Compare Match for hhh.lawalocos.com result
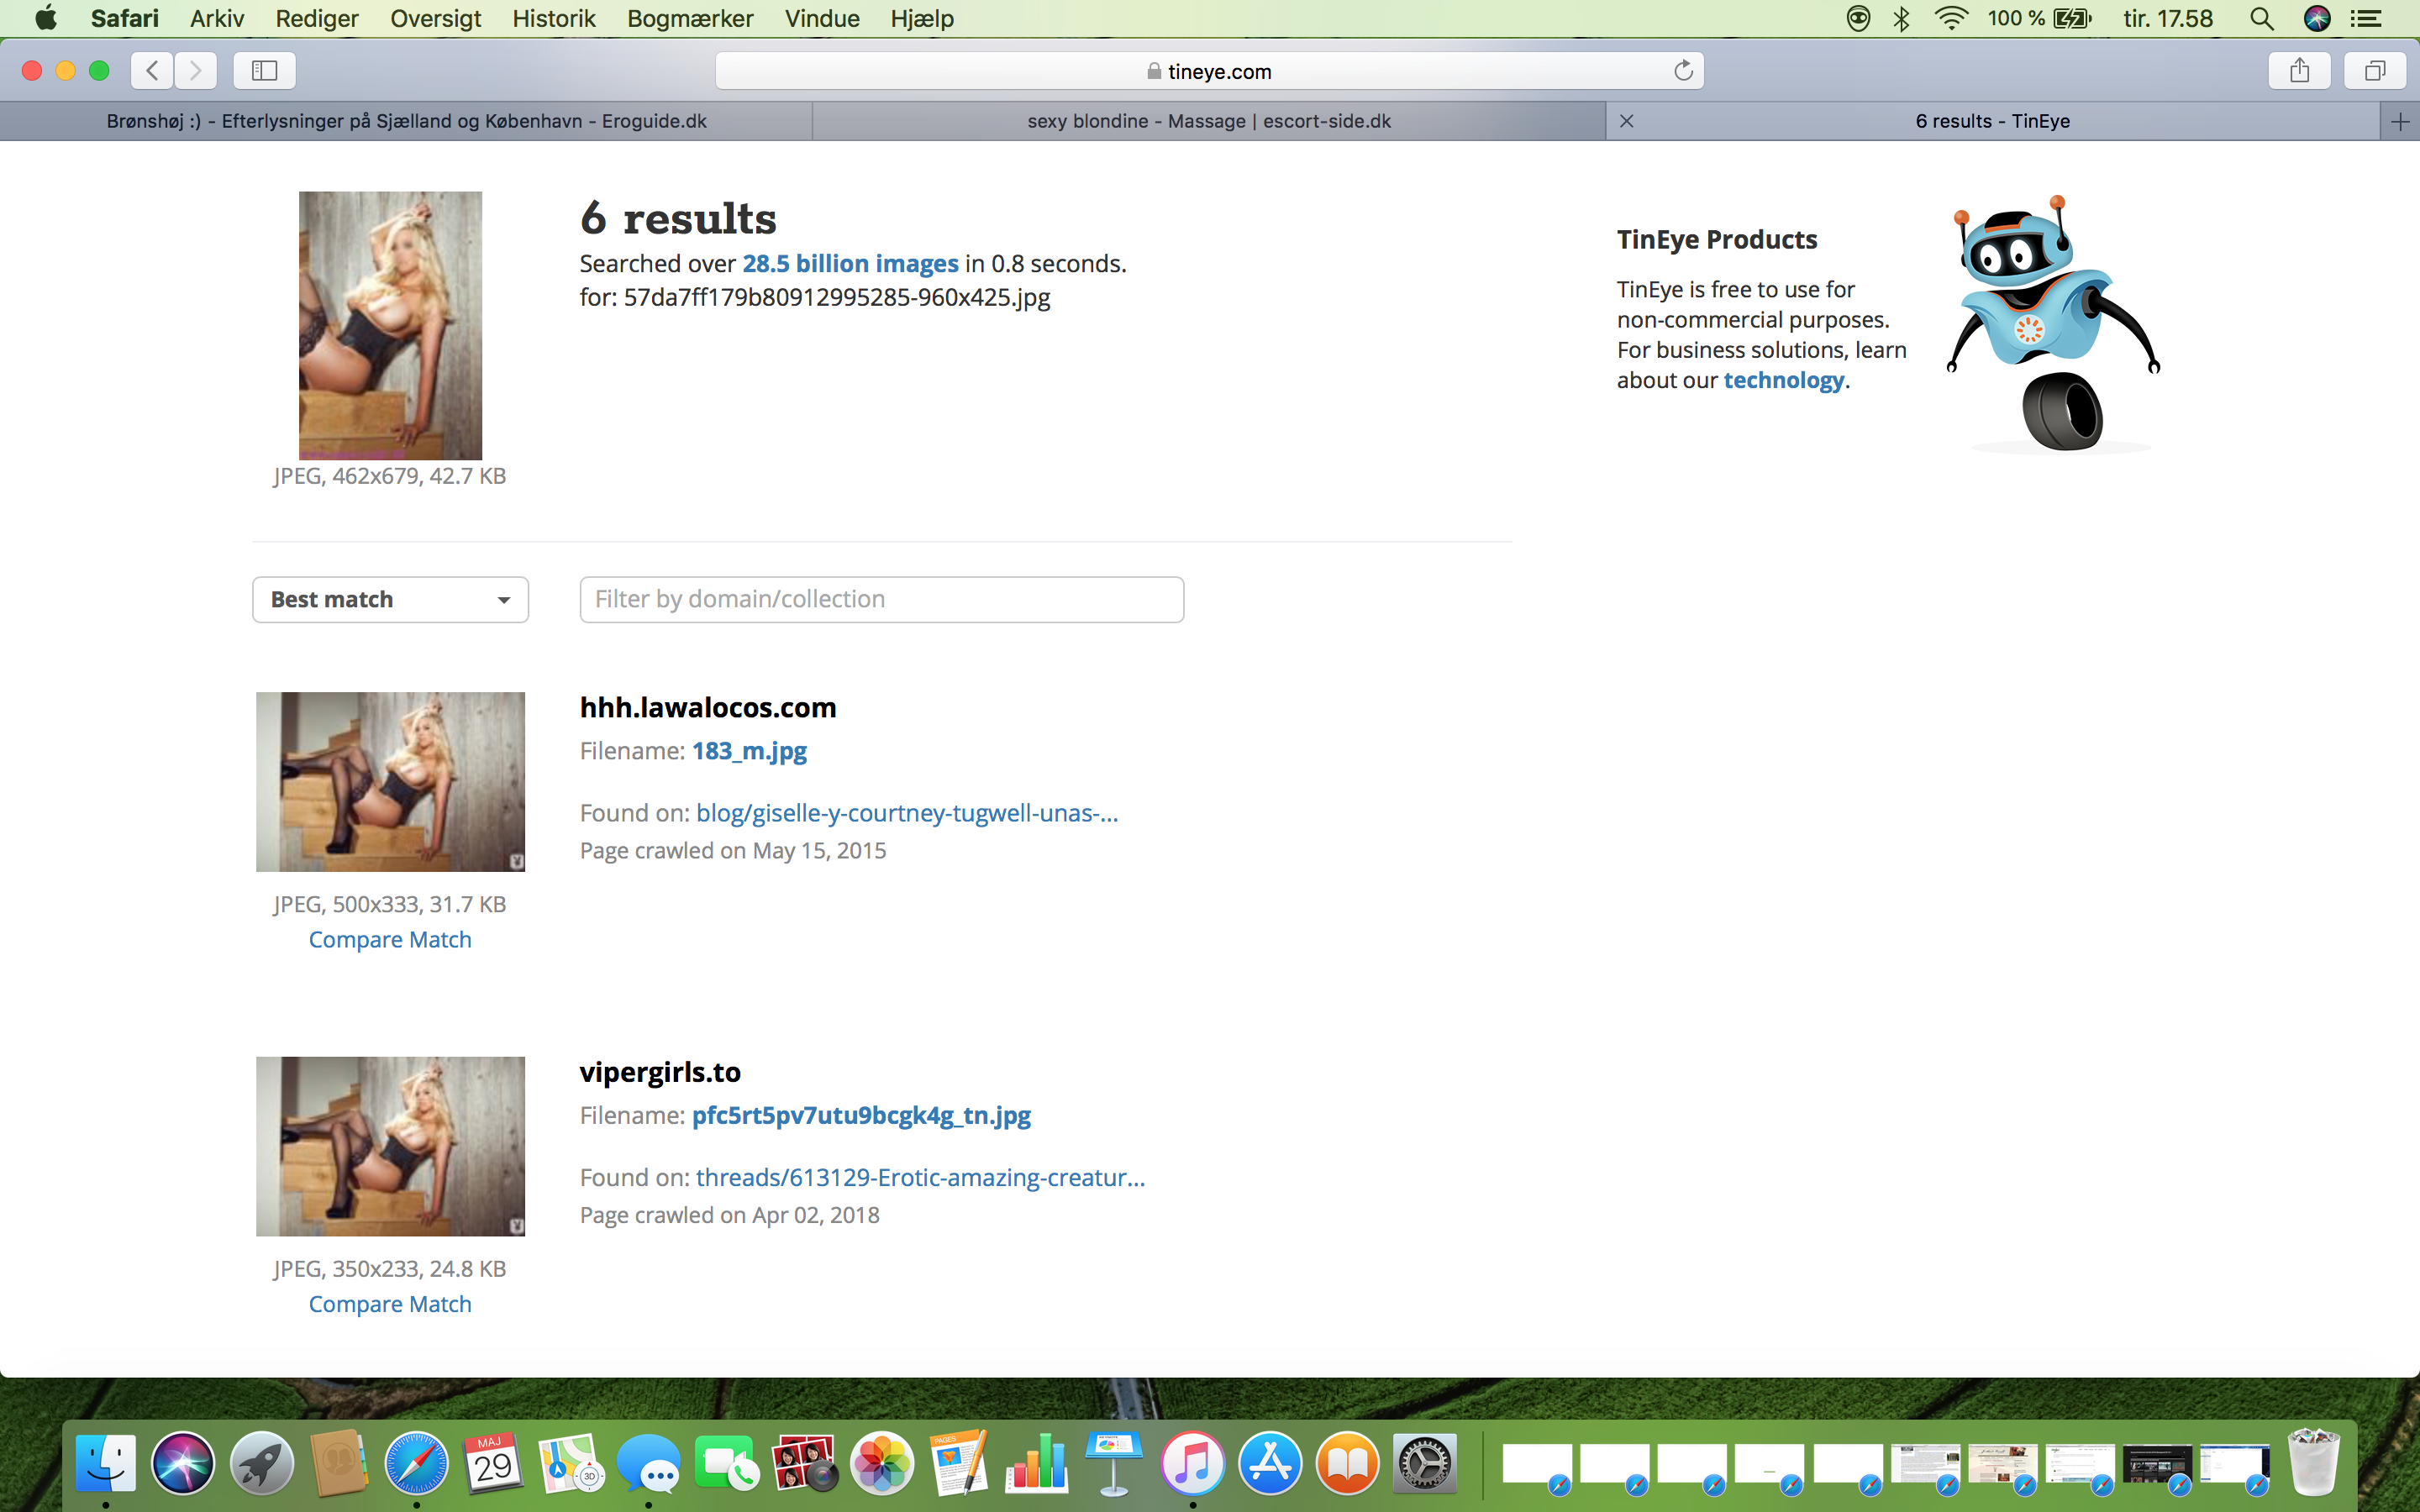The image size is (2420, 1512). 390,939
